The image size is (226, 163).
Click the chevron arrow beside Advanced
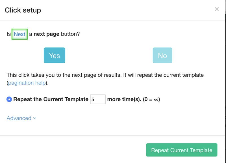click(34, 118)
